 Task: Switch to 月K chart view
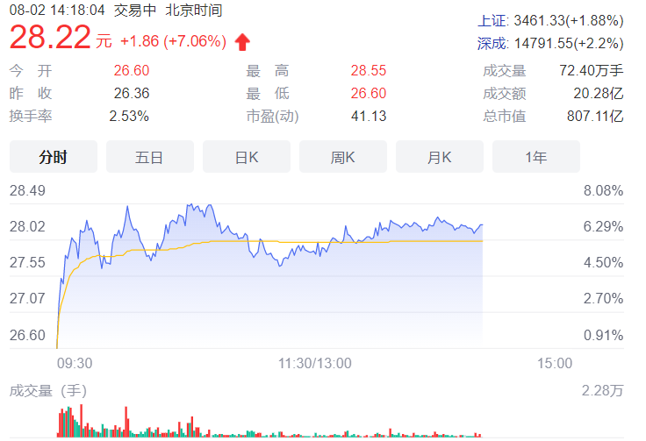440,157
